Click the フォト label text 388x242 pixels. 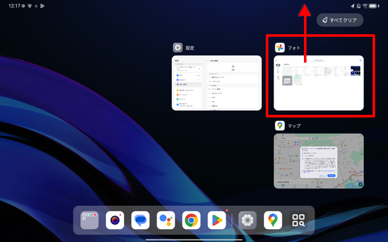click(294, 48)
